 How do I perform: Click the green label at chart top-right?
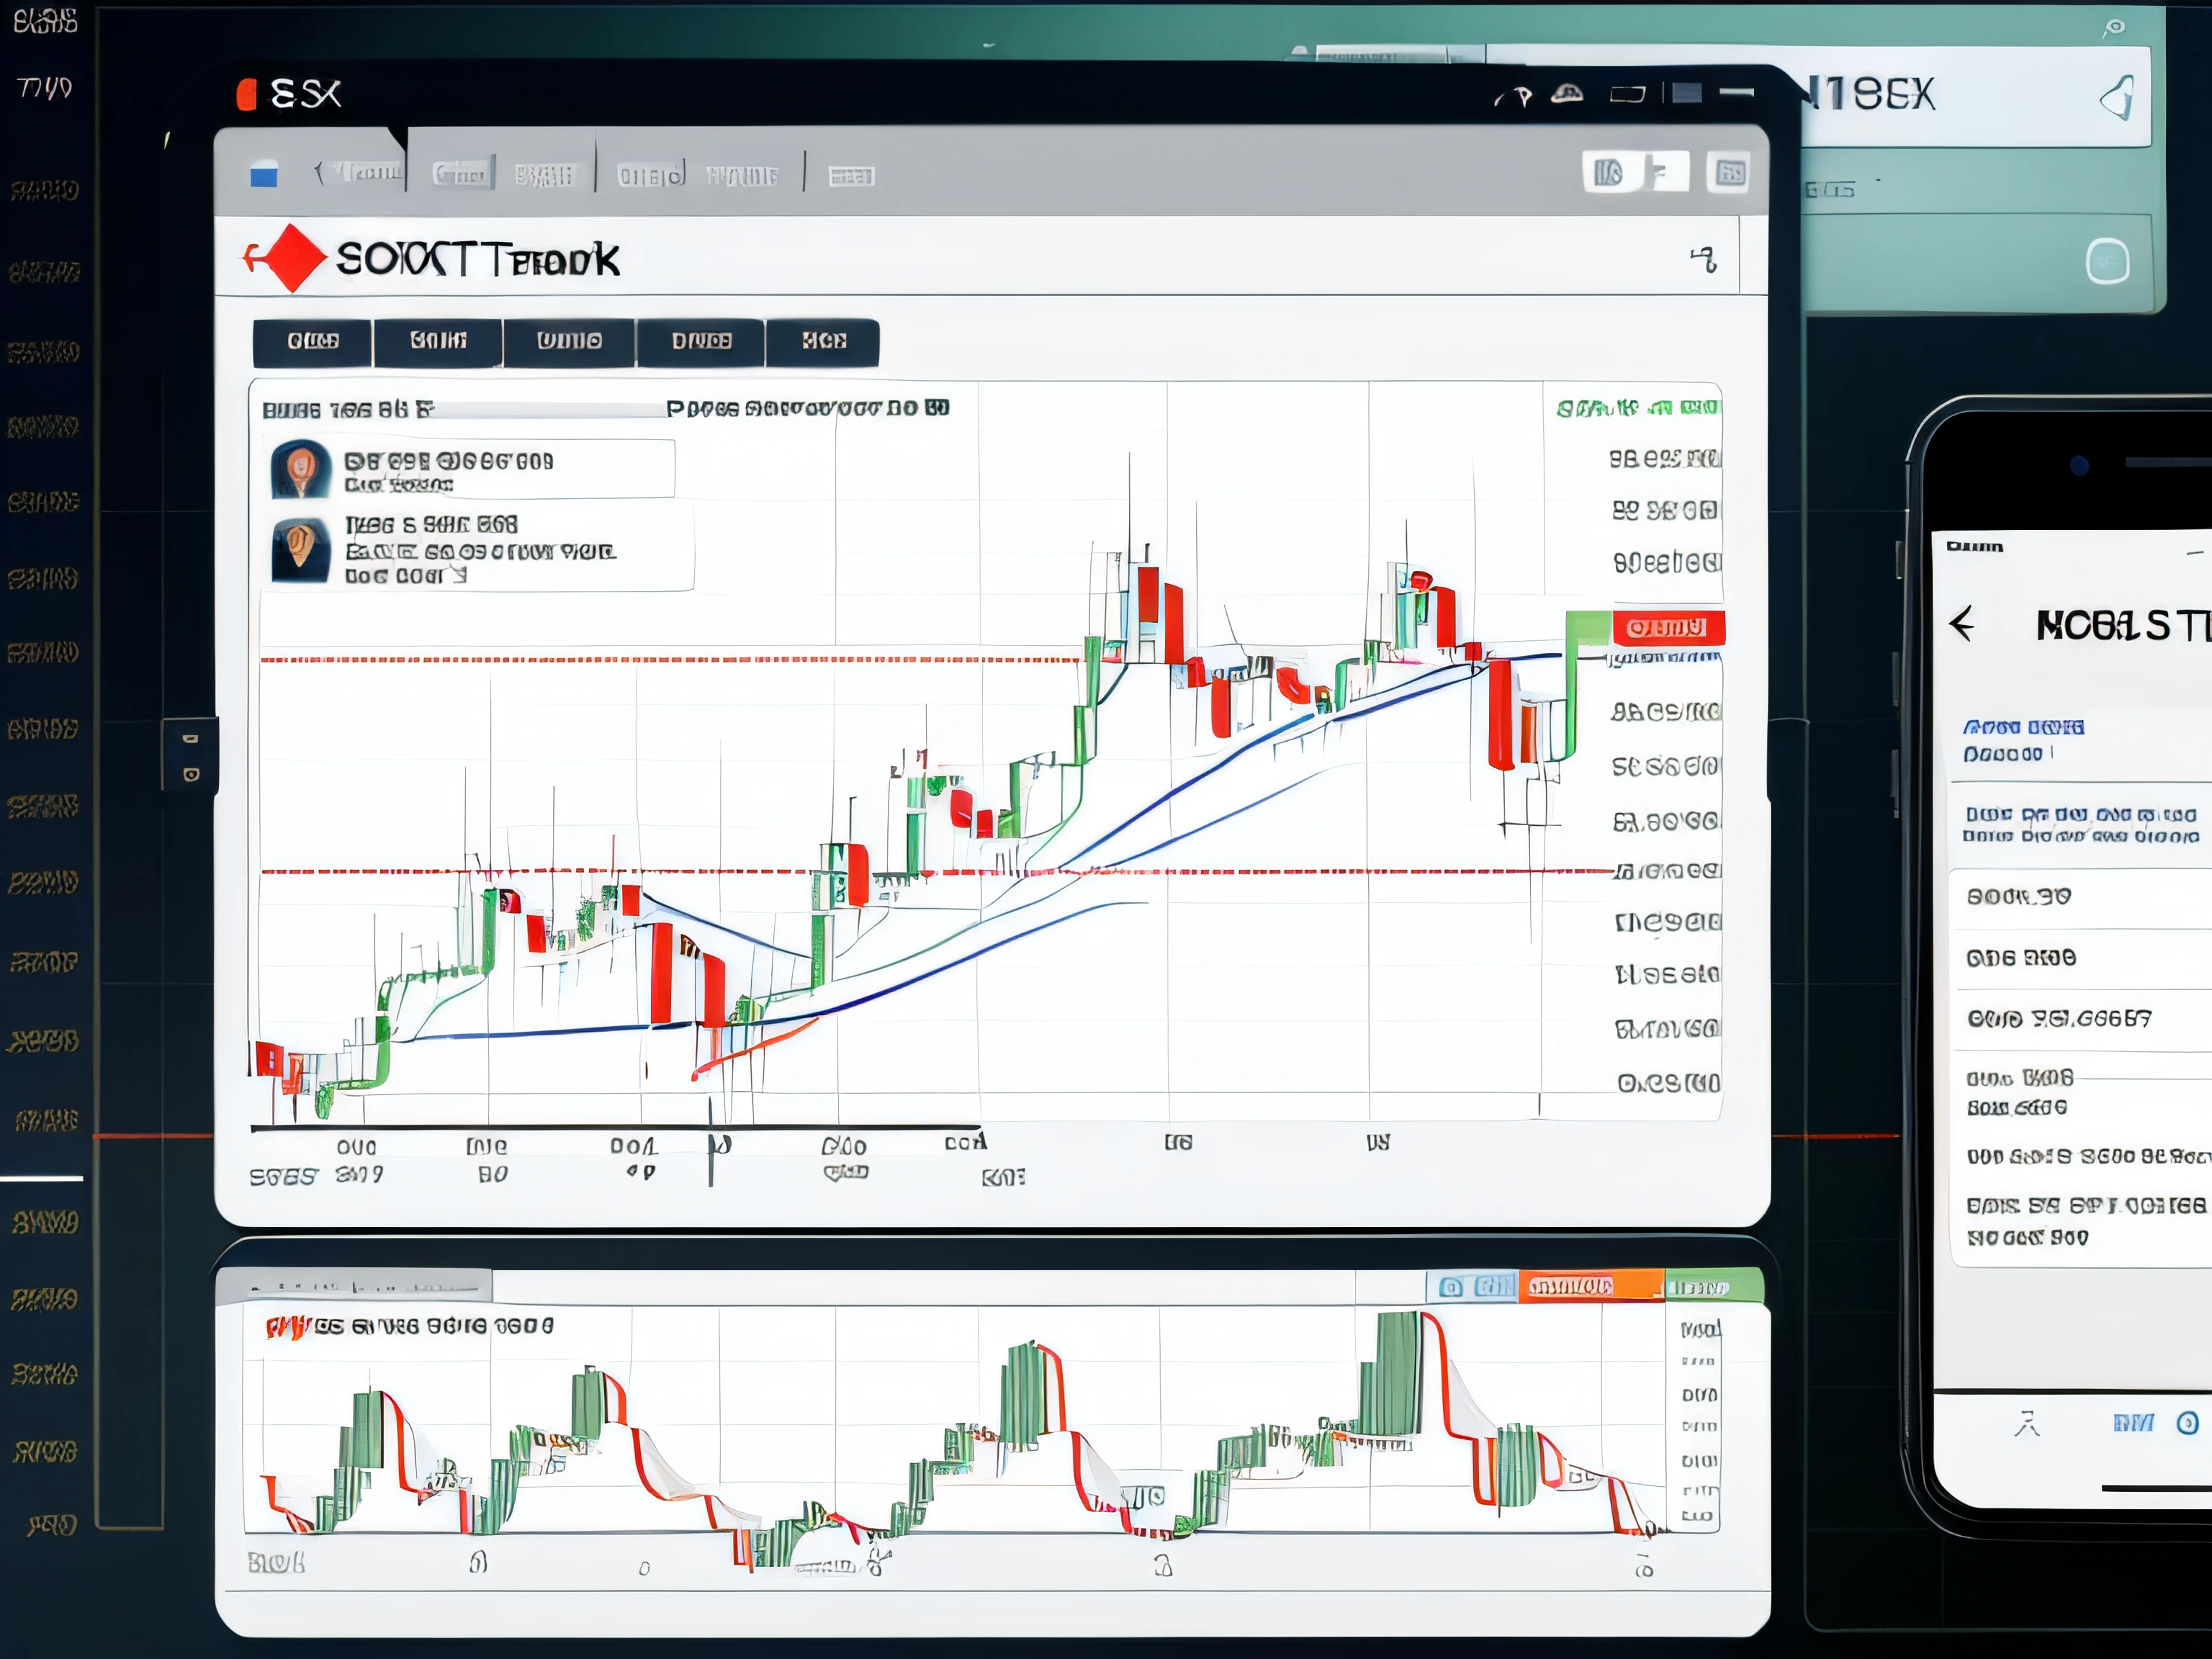1638,408
